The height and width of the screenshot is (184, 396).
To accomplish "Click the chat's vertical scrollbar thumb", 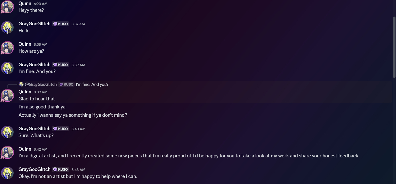I will click(x=394, y=47).
